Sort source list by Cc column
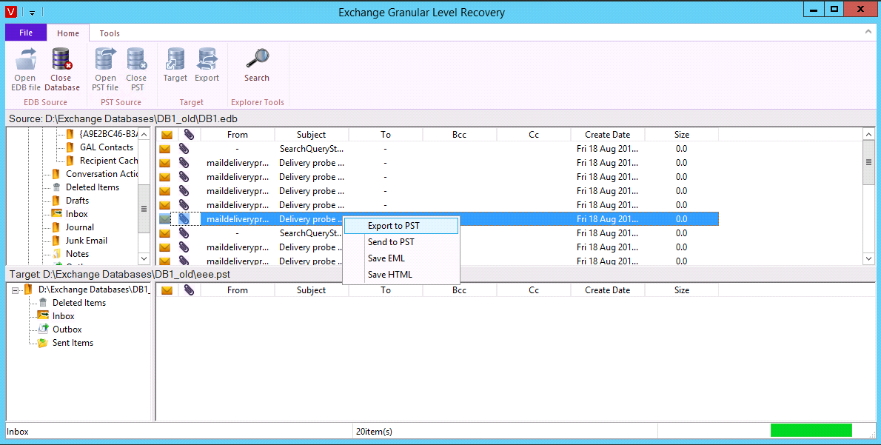Viewport: 881px width, 445px height. (534, 135)
